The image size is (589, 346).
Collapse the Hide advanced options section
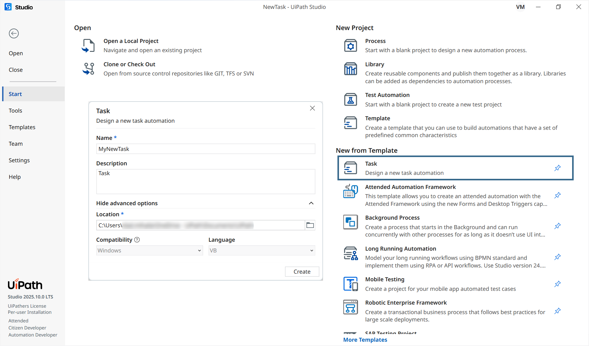pyautogui.click(x=311, y=203)
